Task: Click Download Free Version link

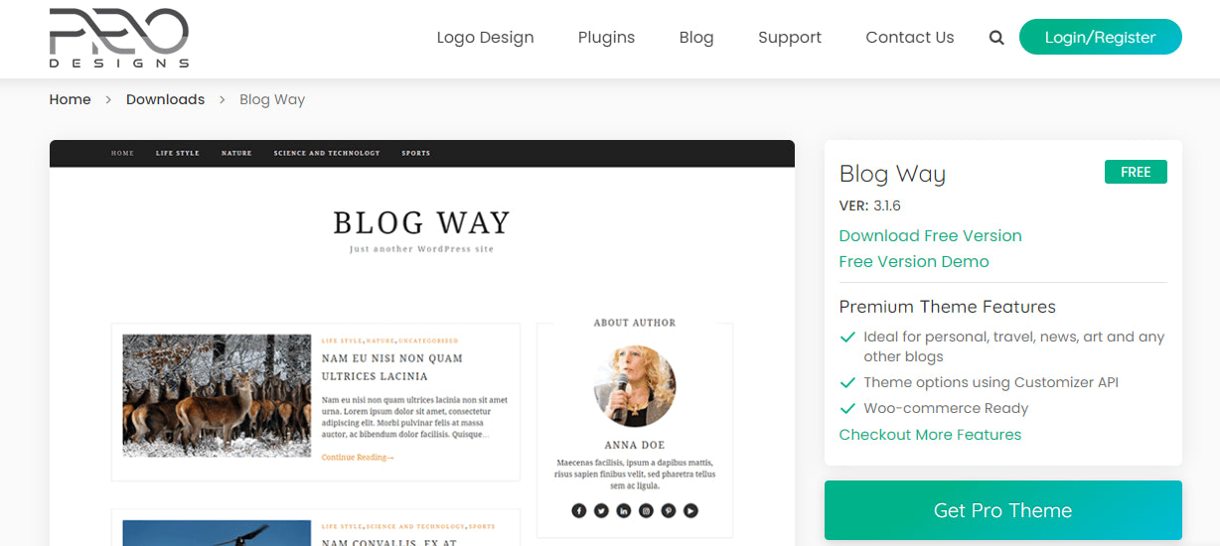Action: pos(930,235)
